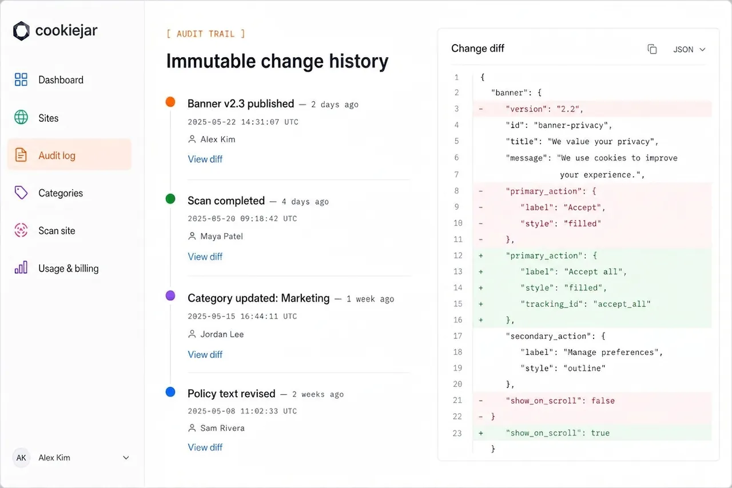Click the blue timeline dot for Policy text revised

(x=170, y=392)
